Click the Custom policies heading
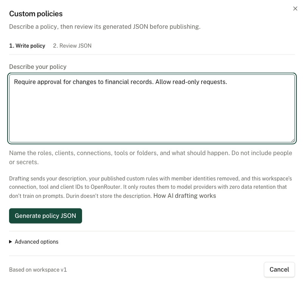The width and height of the screenshot is (304, 286). [36, 14]
